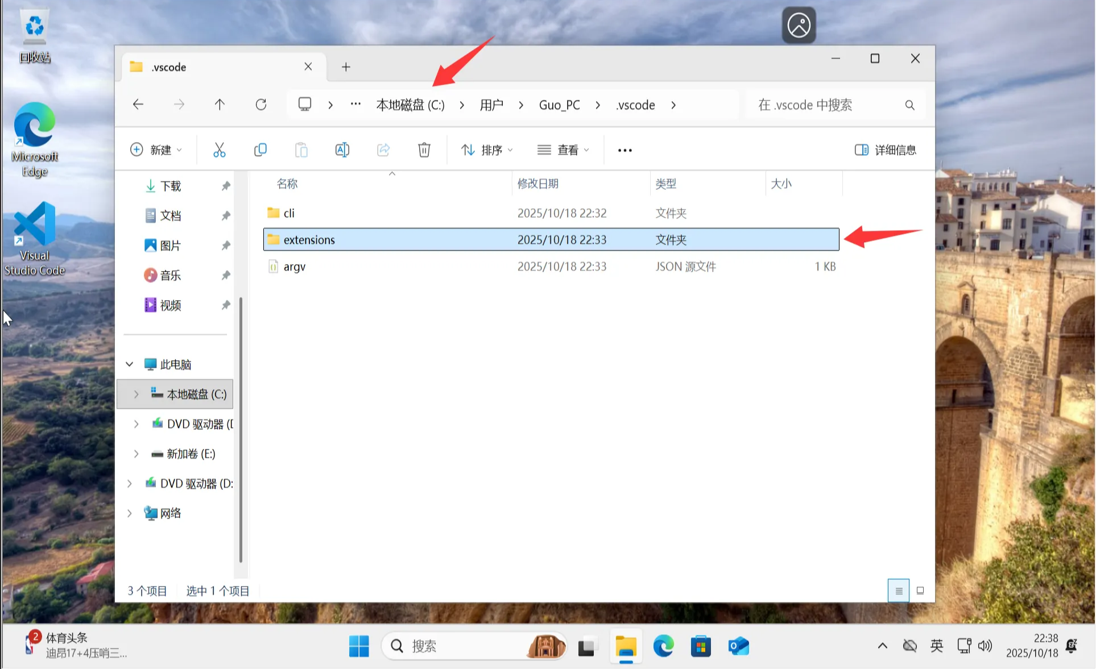Open a new File Explorer tab
The image size is (1096, 669).
click(346, 67)
